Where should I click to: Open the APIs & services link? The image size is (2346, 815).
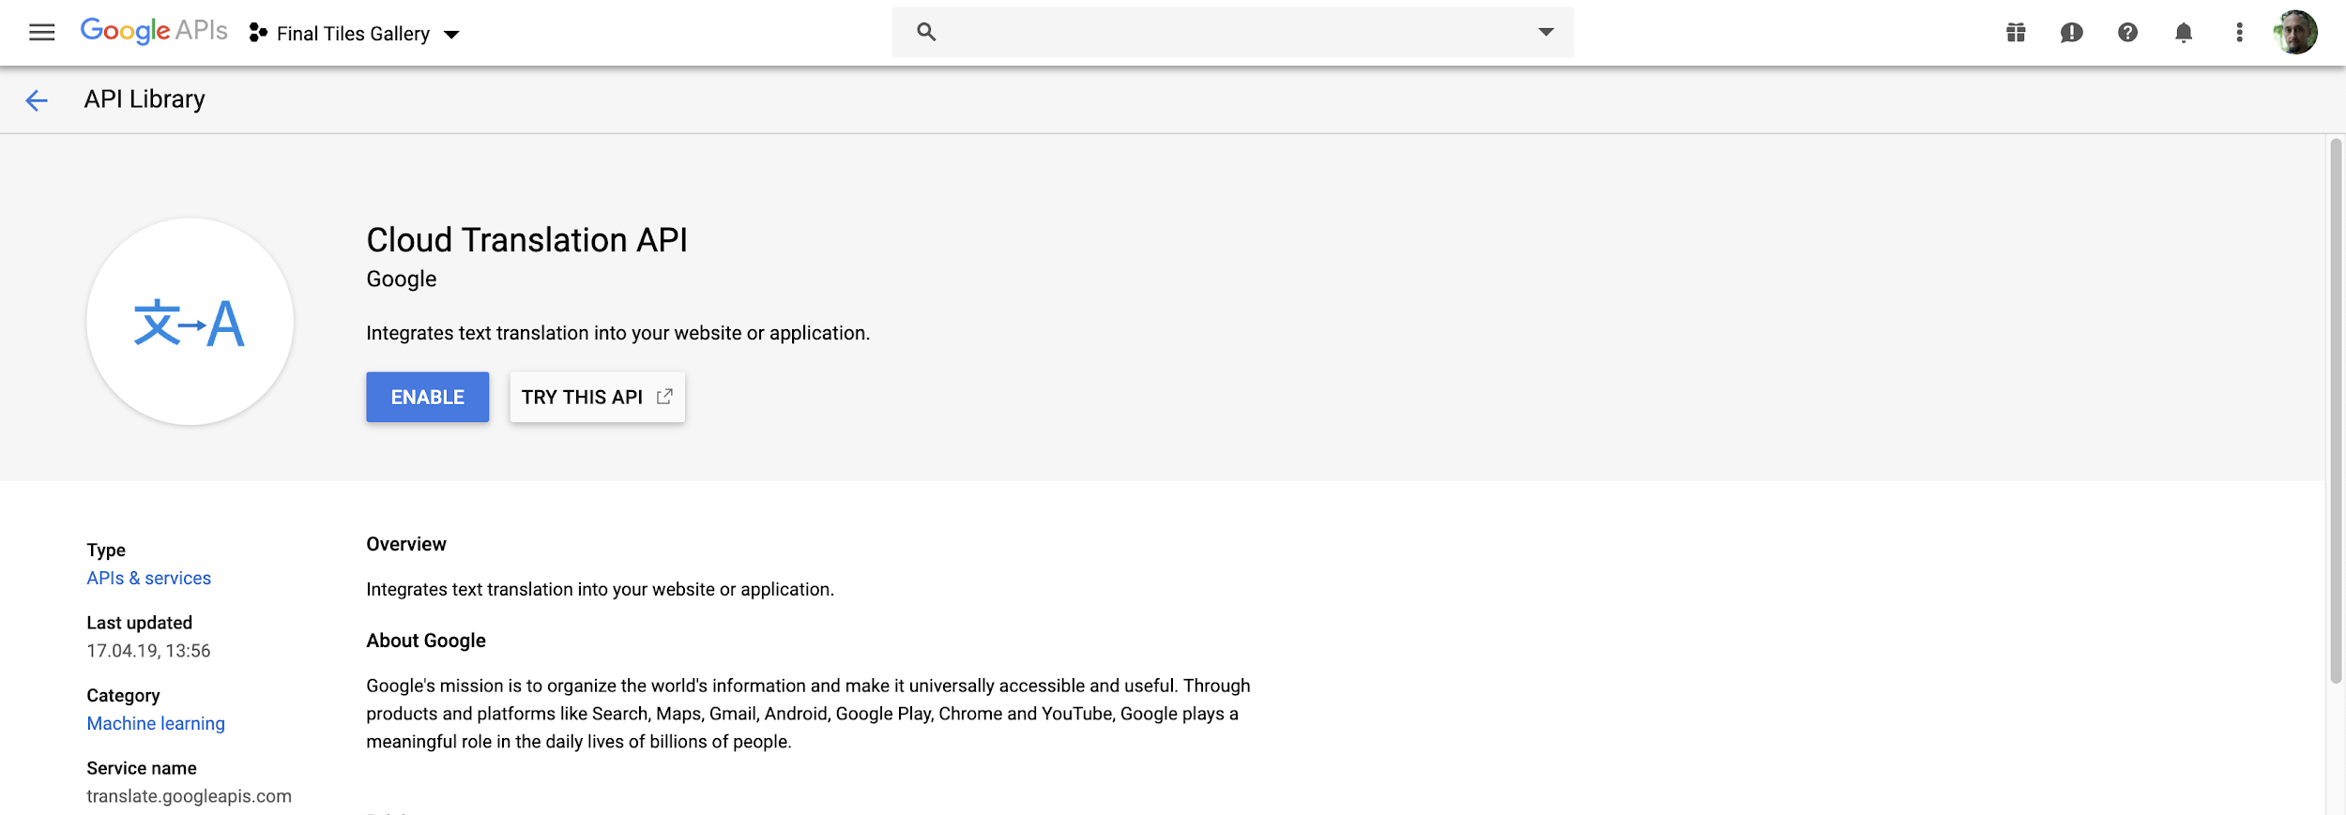tap(148, 578)
